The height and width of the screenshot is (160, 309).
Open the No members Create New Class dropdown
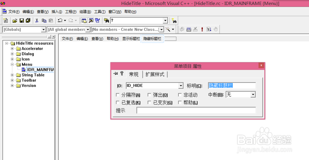pos(162,30)
